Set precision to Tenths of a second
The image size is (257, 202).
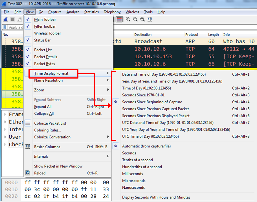pos(137,160)
